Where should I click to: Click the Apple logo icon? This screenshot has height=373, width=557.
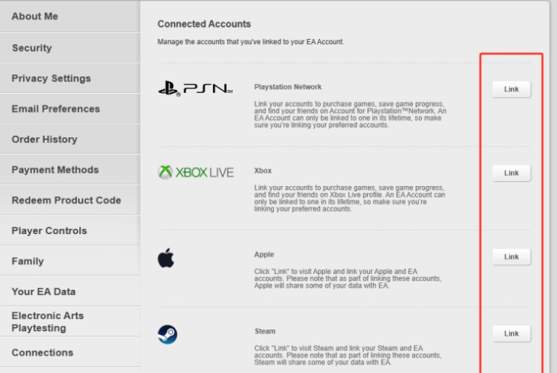coord(166,258)
